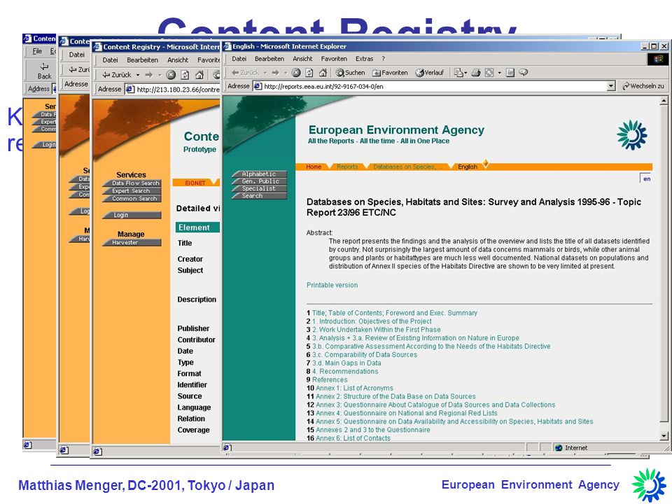Open Annex 1: List of Acronyms link
672x504 pixels.
354,388
